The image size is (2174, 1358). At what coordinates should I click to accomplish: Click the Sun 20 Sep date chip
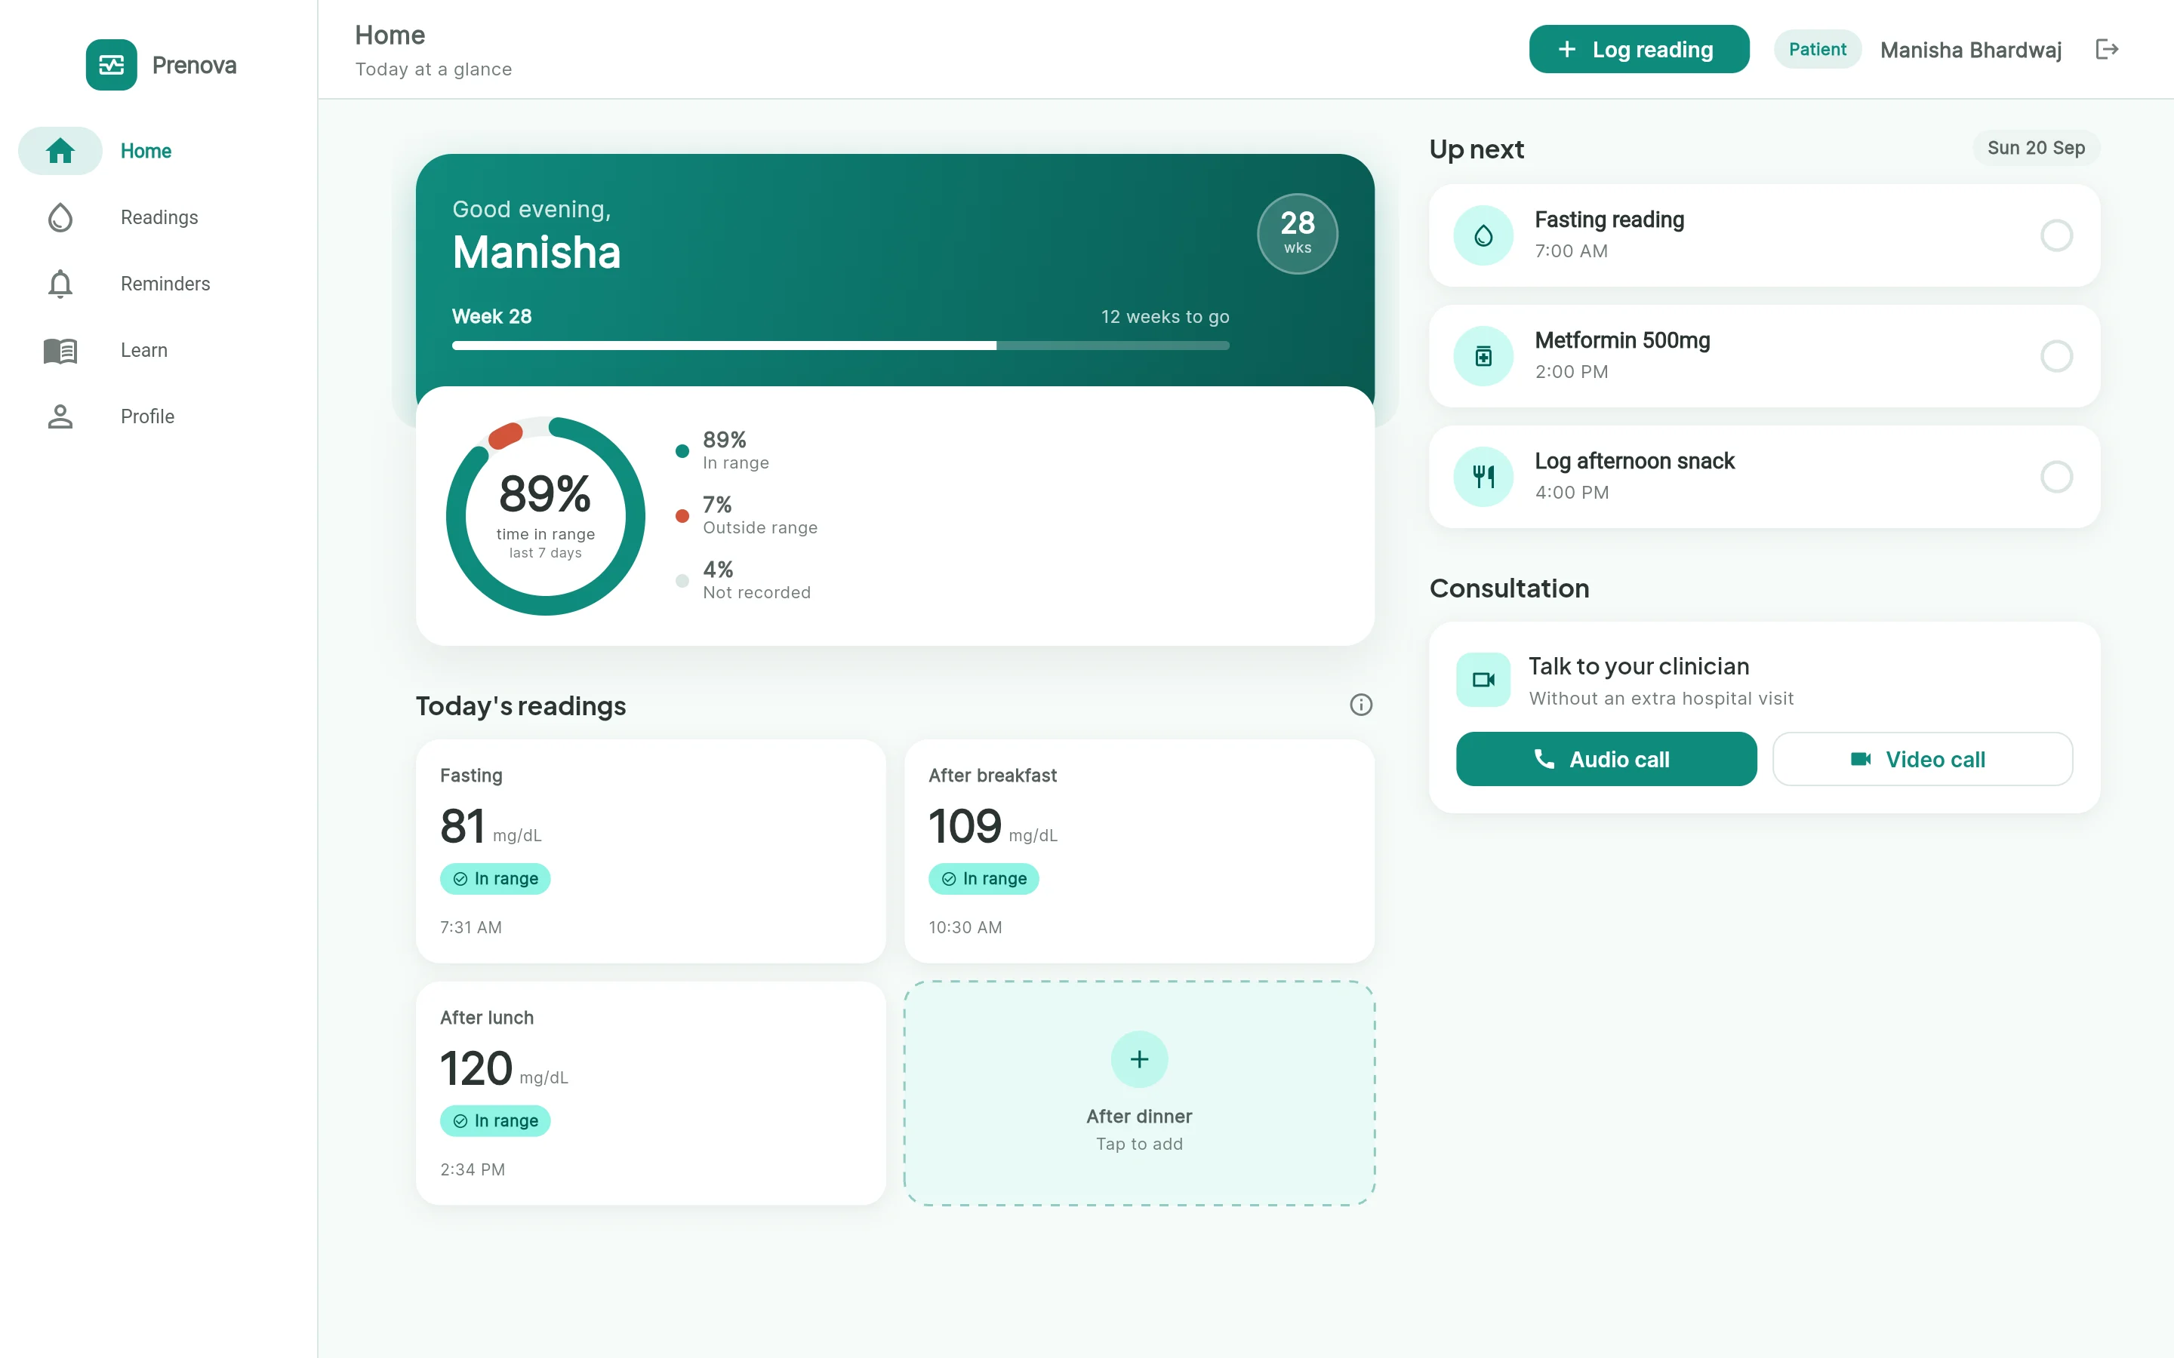coord(2036,148)
